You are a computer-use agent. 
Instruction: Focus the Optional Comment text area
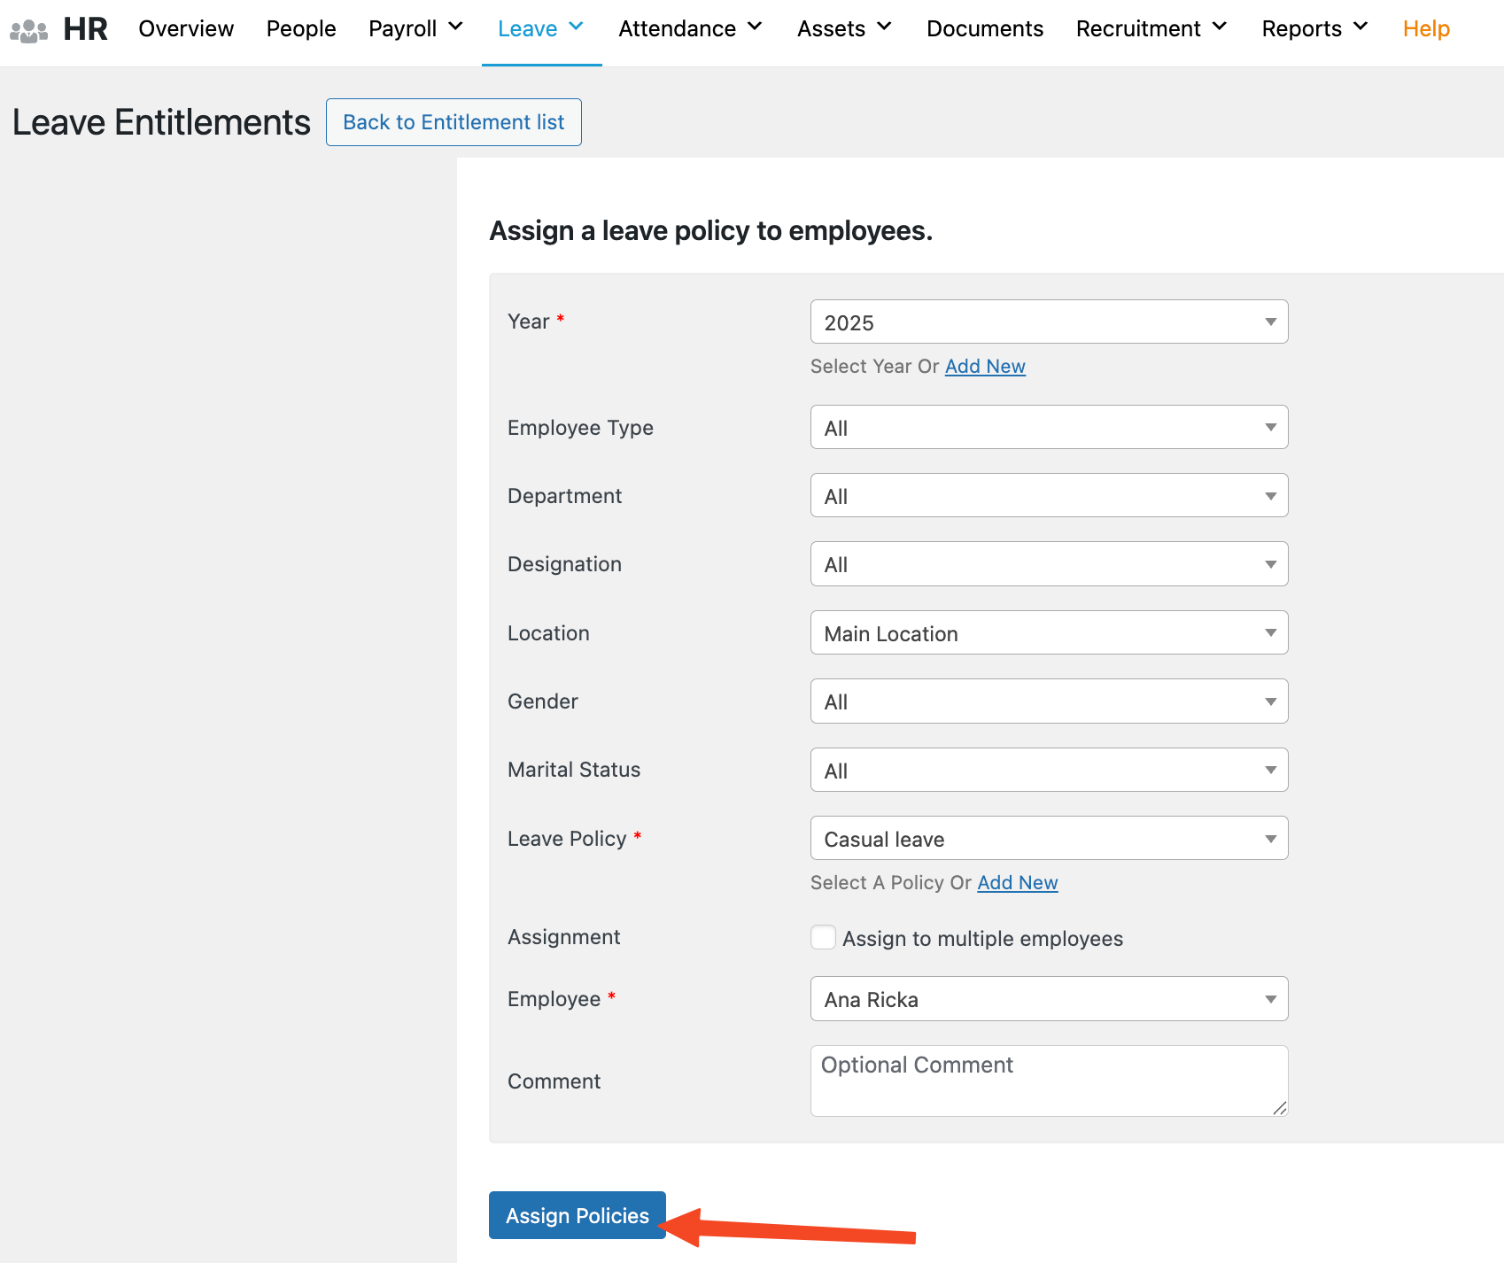tap(1048, 1081)
